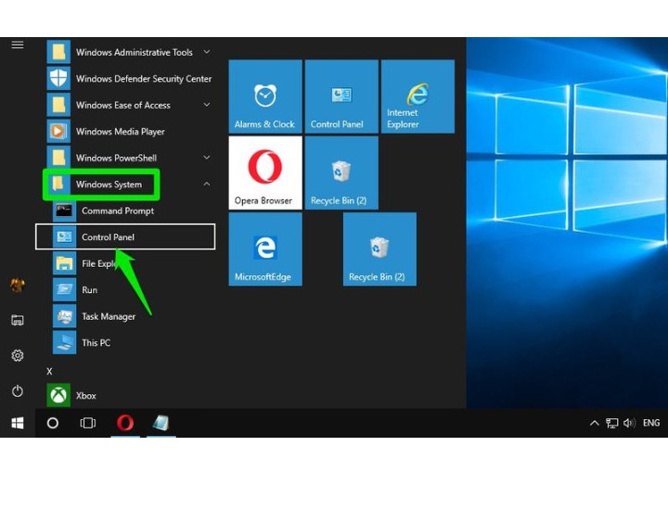Viewport: 668px width, 523px height.
Task: Click Windows System folder label
Action: click(109, 185)
